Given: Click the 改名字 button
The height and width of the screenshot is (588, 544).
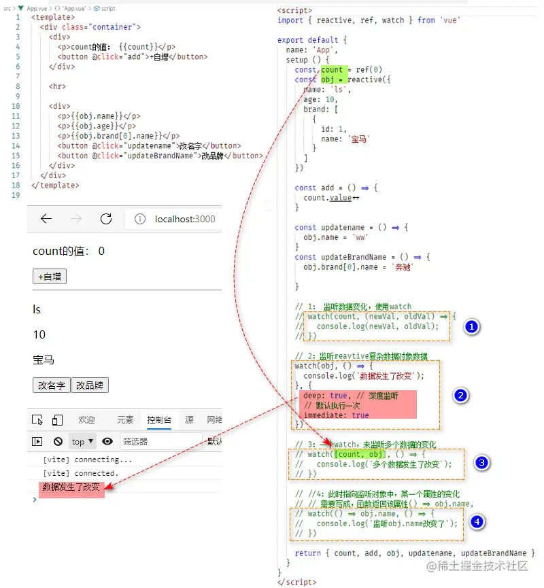Looking at the screenshot, I should point(52,385).
